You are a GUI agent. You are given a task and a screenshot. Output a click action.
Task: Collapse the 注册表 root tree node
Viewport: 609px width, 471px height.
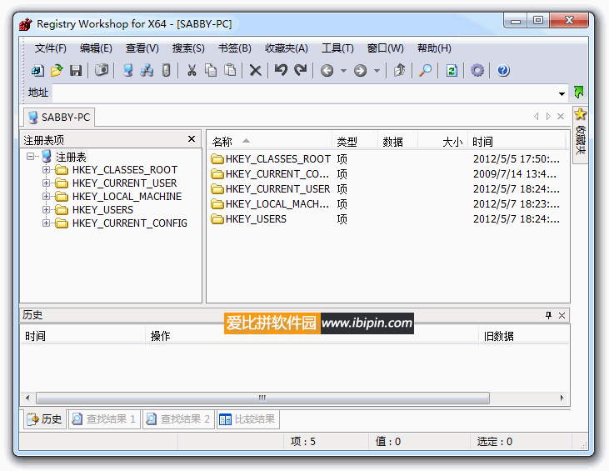(30, 157)
